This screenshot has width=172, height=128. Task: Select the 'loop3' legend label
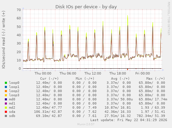[14, 95]
